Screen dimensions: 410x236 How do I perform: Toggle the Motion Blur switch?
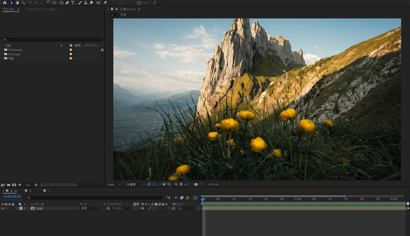tap(188, 197)
